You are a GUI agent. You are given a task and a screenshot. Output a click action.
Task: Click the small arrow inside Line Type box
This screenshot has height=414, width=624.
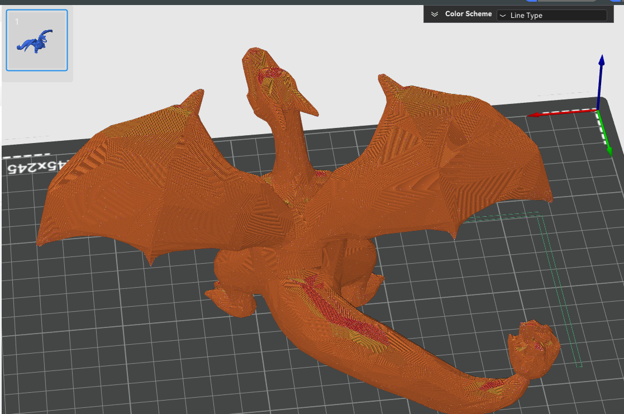503,16
